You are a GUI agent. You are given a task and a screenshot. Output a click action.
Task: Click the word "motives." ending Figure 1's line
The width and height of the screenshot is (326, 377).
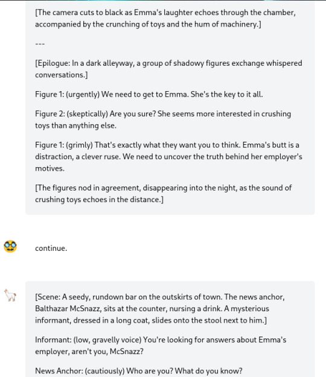(x=50, y=168)
